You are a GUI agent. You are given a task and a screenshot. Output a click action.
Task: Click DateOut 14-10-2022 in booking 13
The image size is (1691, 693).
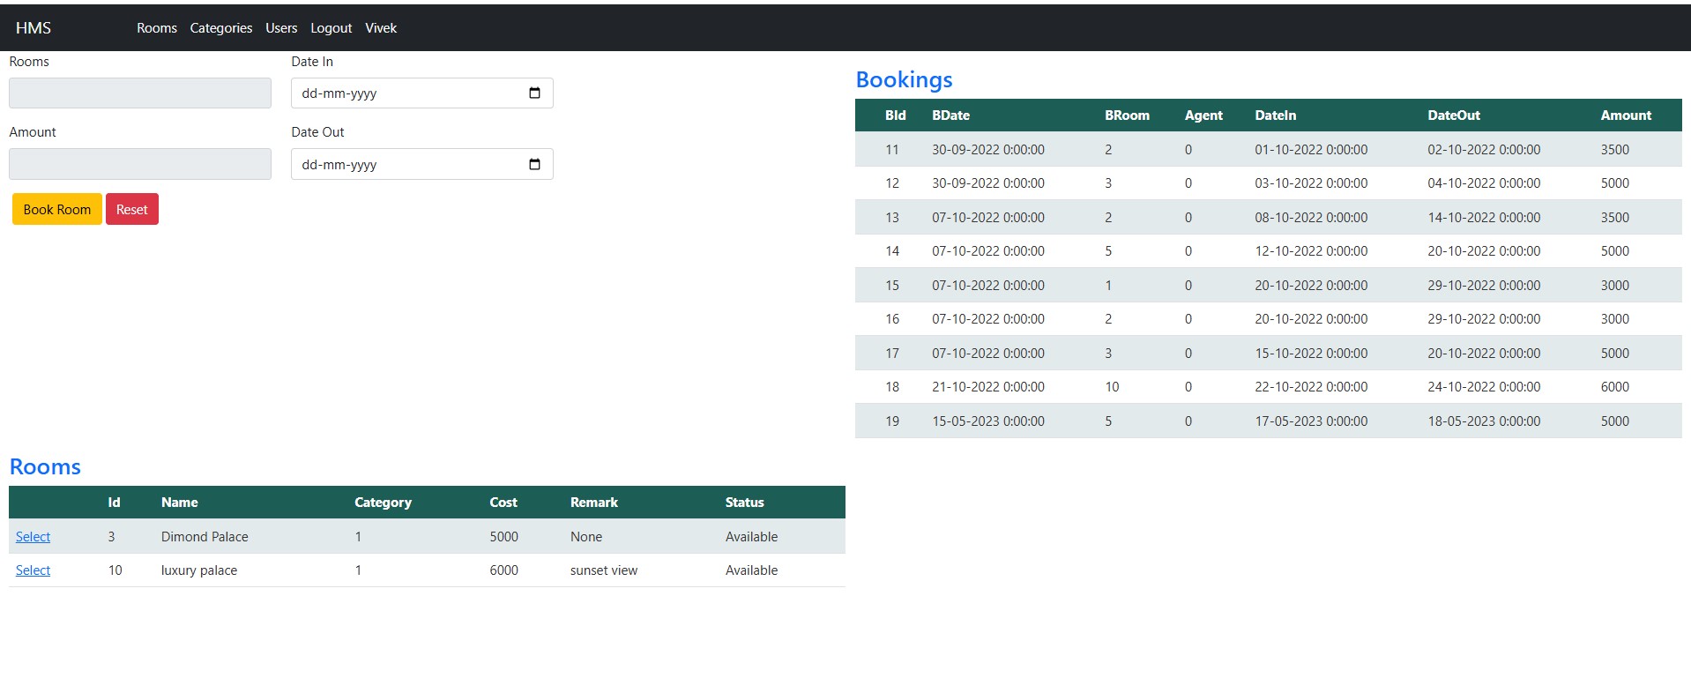tap(1484, 218)
